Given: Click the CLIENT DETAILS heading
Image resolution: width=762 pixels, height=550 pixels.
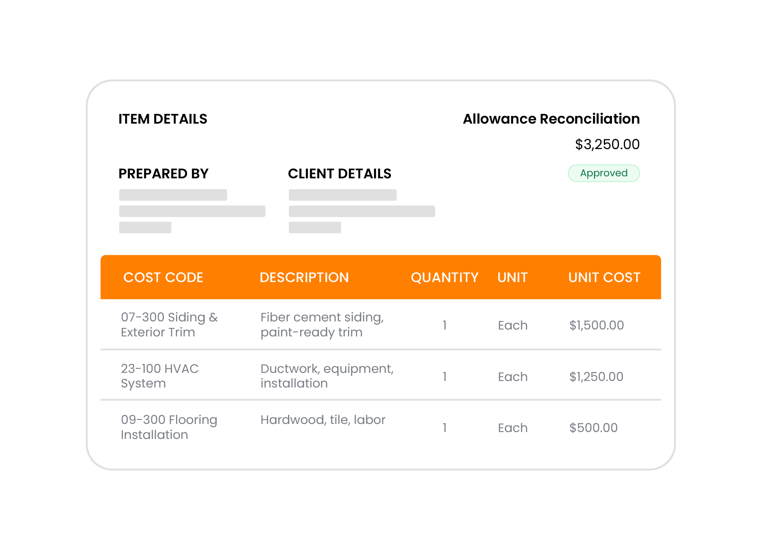Looking at the screenshot, I should 339,173.
